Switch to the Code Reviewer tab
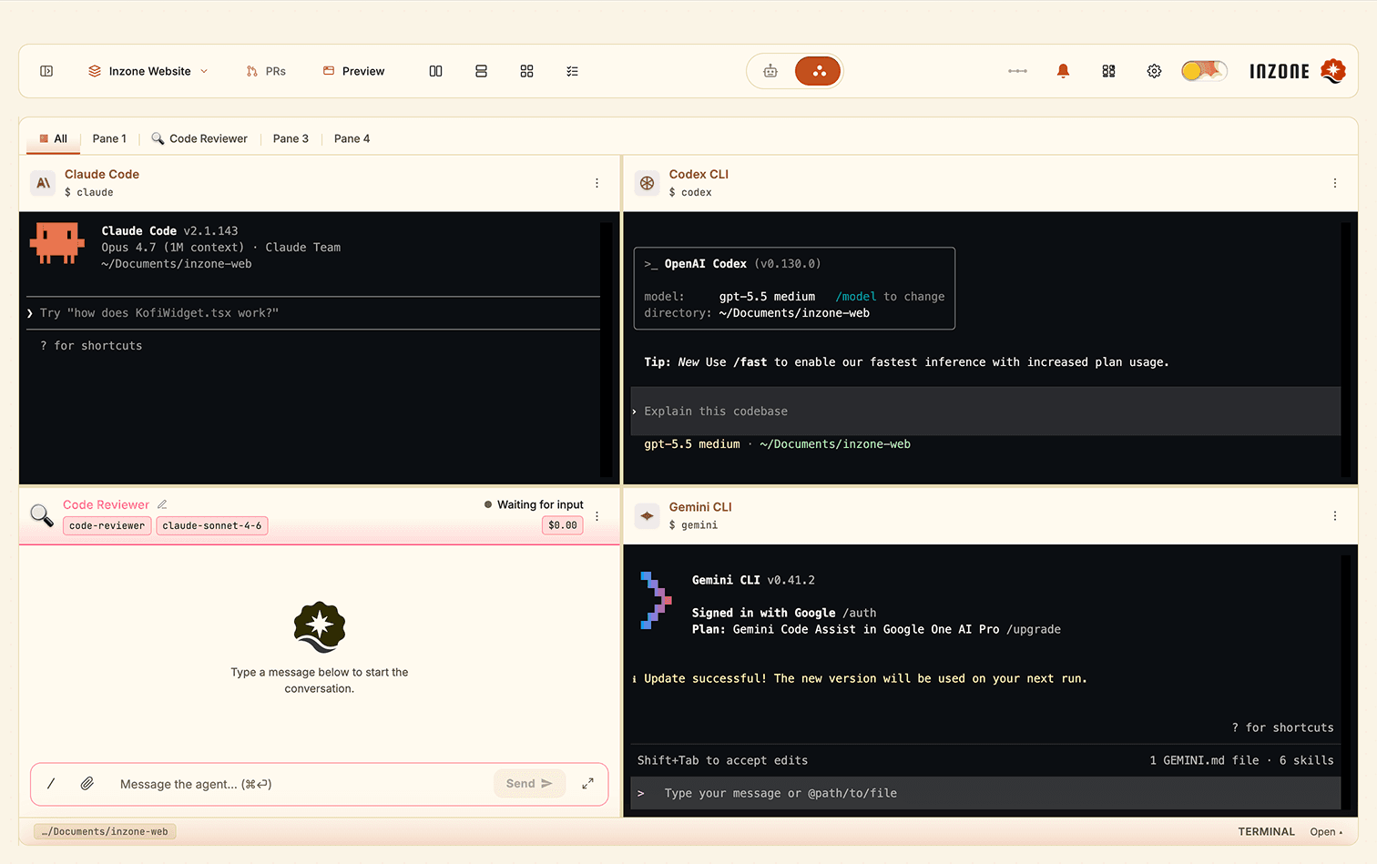This screenshot has width=1377, height=864. click(x=199, y=138)
